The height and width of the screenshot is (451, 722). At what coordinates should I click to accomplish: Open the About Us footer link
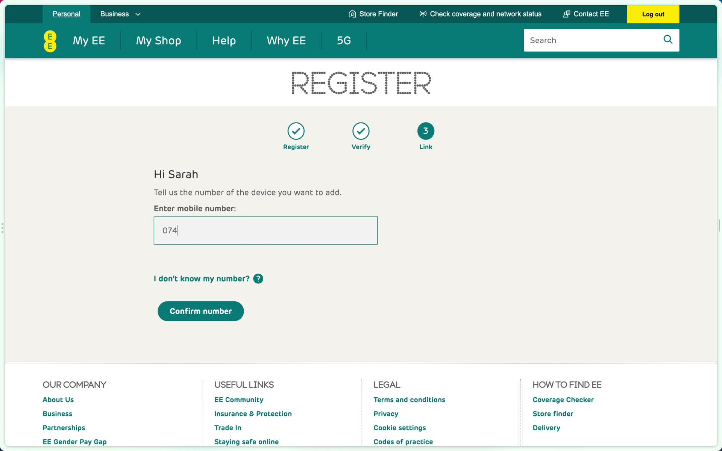[58, 400]
